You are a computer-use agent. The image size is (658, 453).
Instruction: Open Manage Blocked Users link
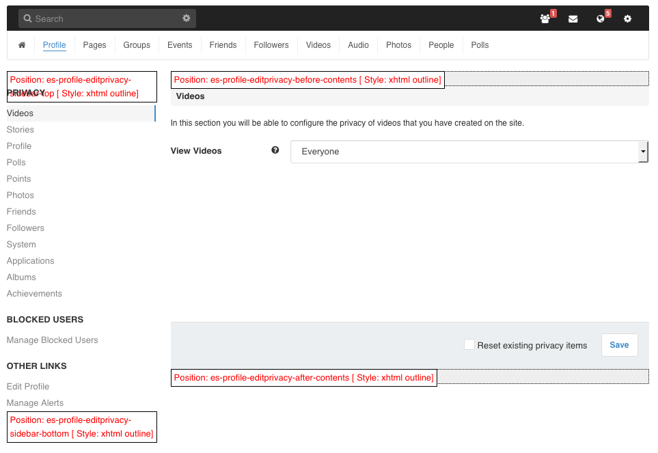52,340
